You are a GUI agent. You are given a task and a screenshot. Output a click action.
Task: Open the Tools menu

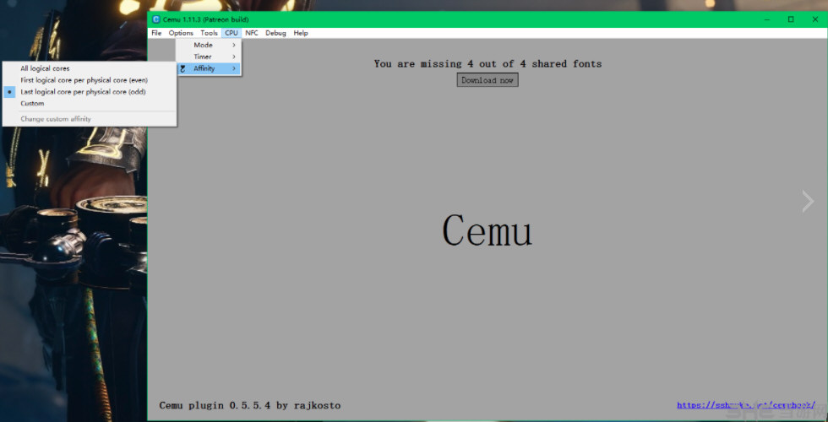(x=209, y=33)
